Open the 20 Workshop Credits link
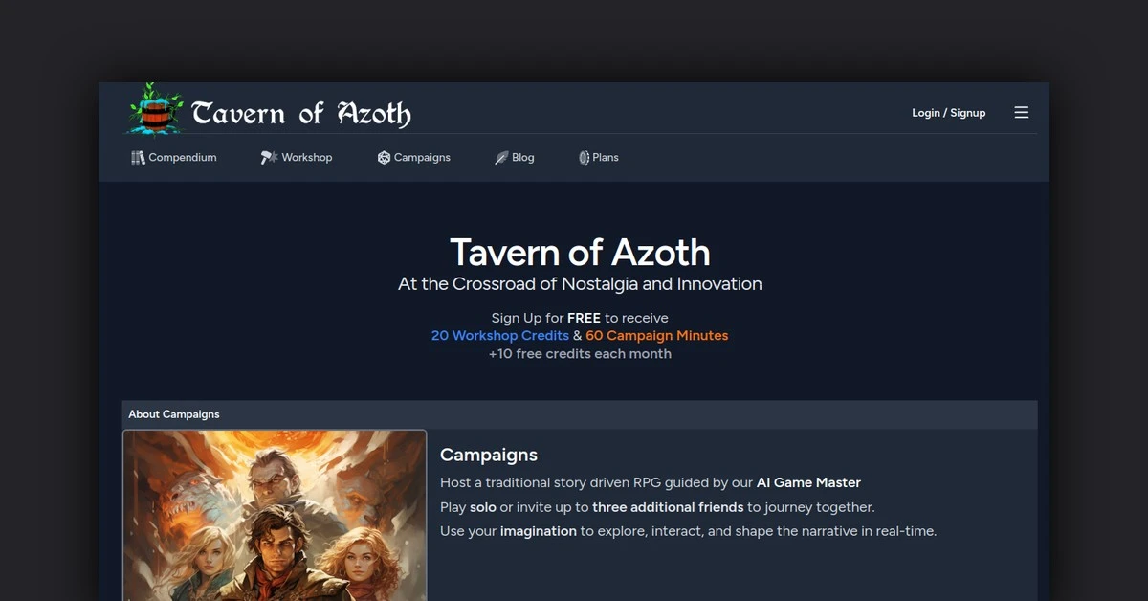1148x601 pixels. point(500,335)
